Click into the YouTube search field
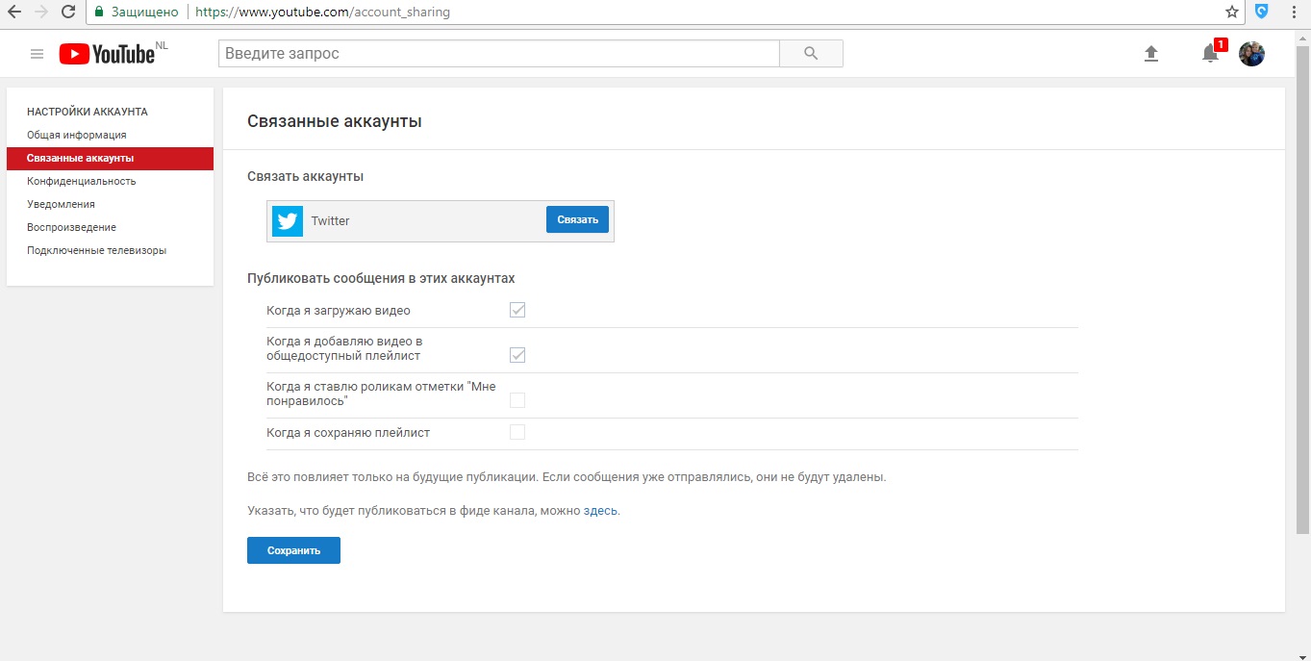 pyautogui.click(x=498, y=53)
